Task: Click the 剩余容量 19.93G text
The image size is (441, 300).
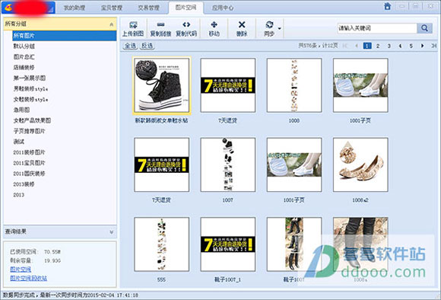Action: pyautogui.click(x=36, y=260)
